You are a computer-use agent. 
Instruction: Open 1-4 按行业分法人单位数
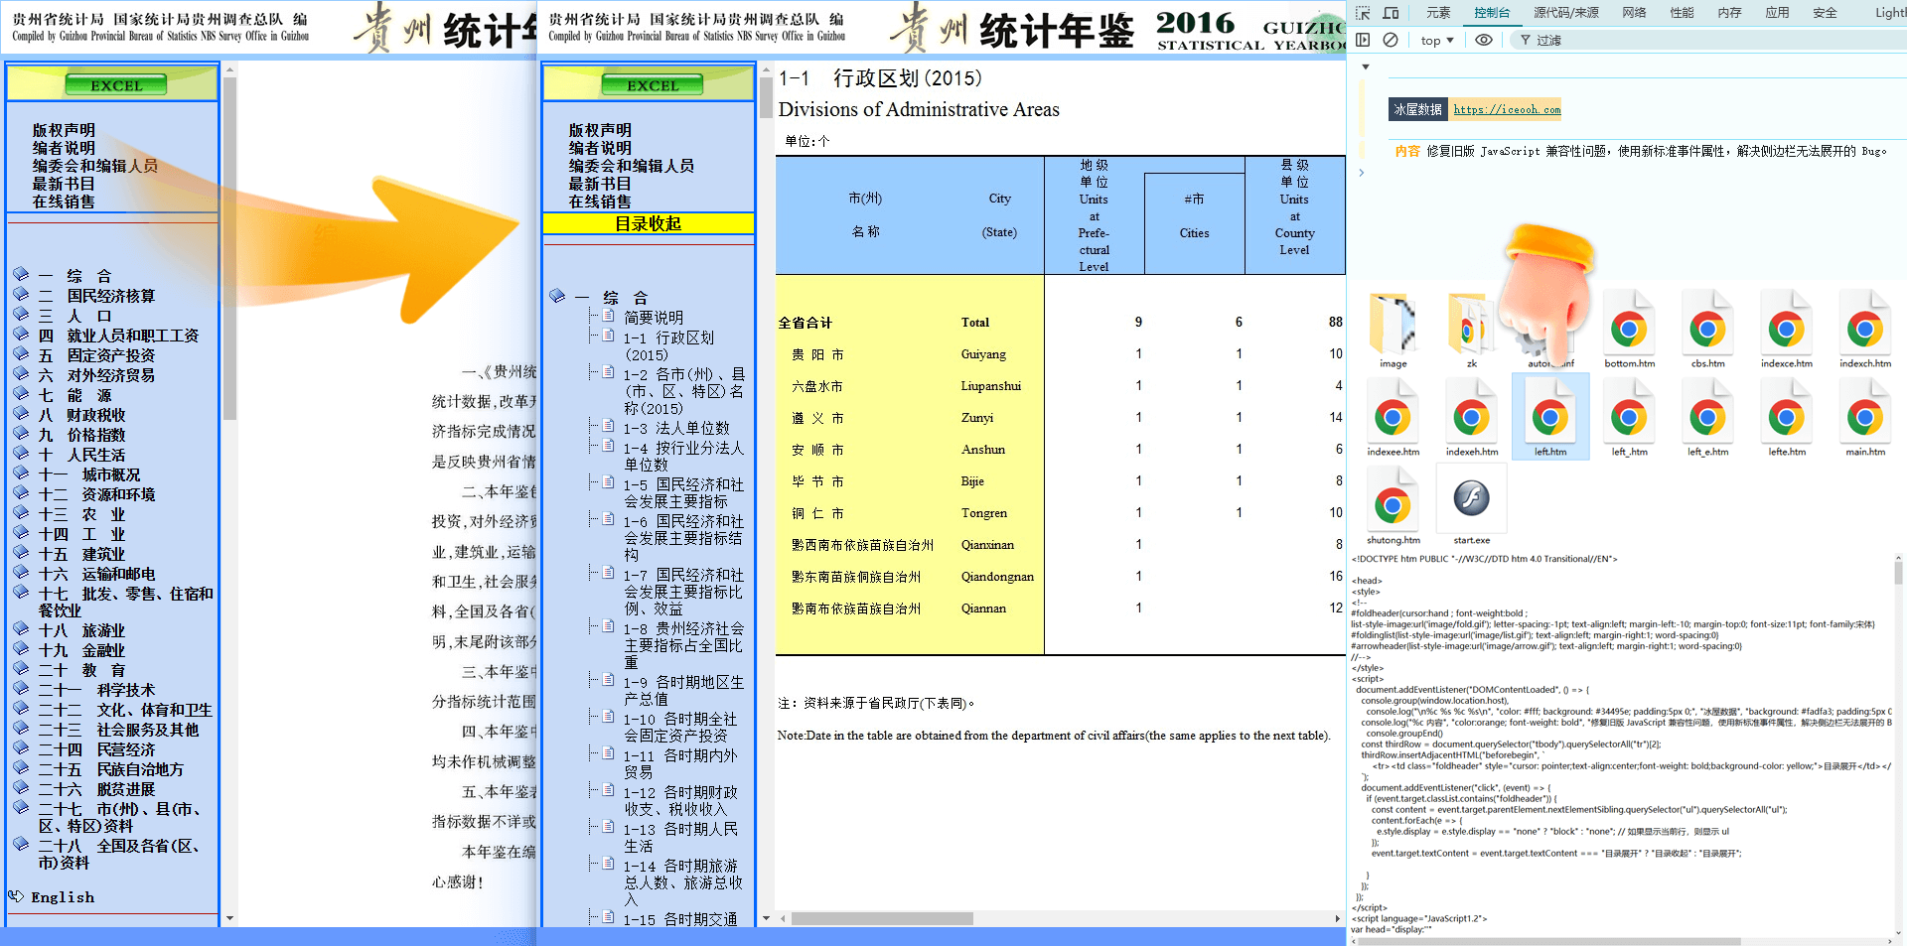click(x=683, y=456)
